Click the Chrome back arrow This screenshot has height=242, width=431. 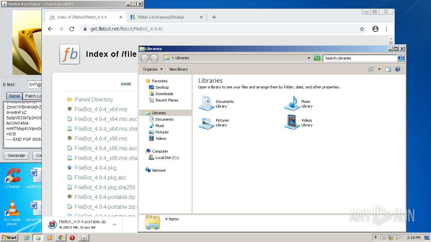50,29
